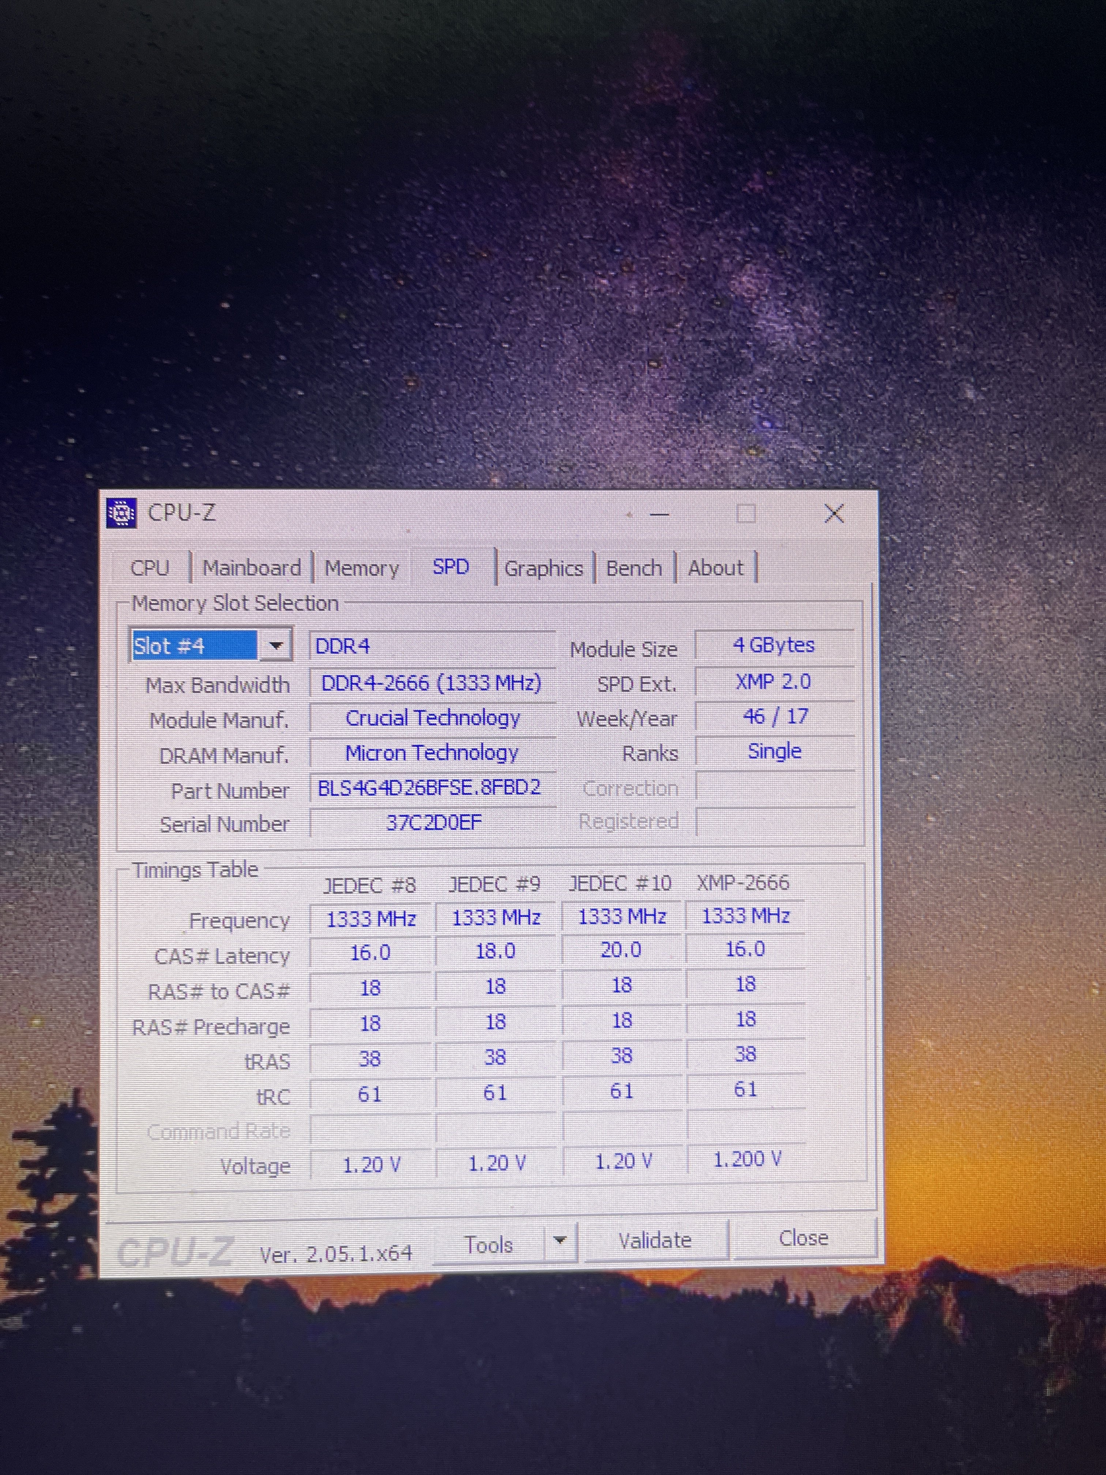The width and height of the screenshot is (1106, 1475).
Task: Click the Module Size 4 GBytes field
Action: pos(773,645)
